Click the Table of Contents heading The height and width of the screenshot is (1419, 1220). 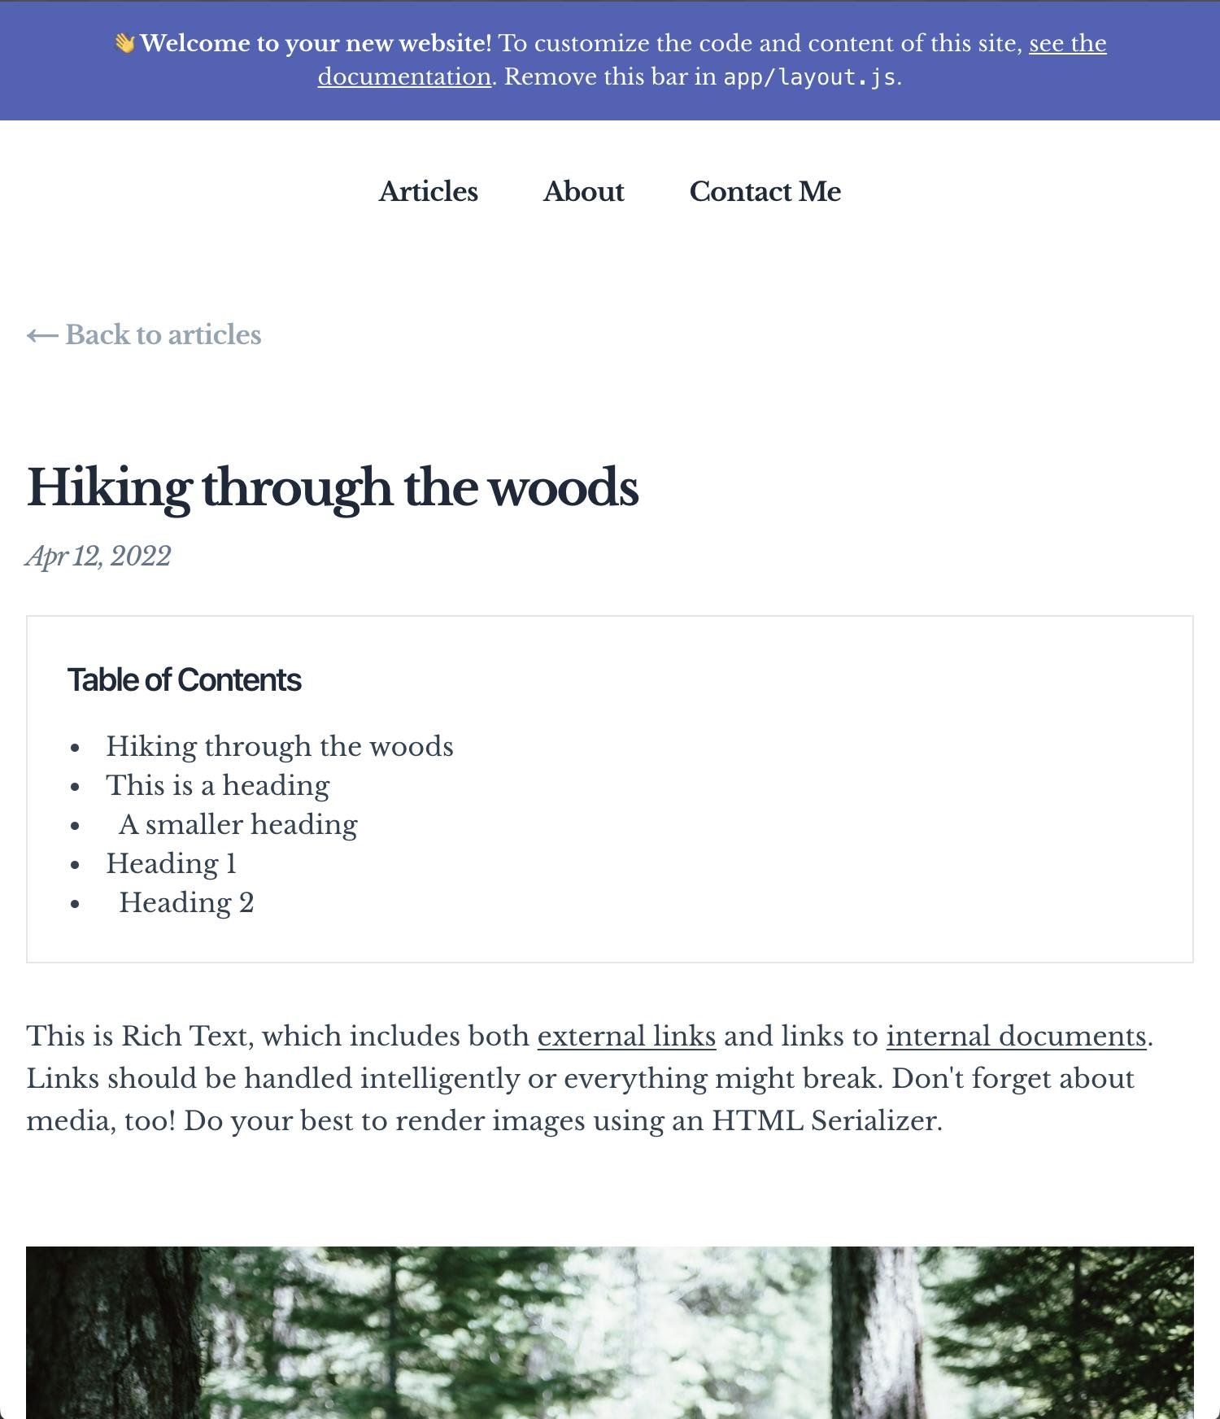pos(185,680)
